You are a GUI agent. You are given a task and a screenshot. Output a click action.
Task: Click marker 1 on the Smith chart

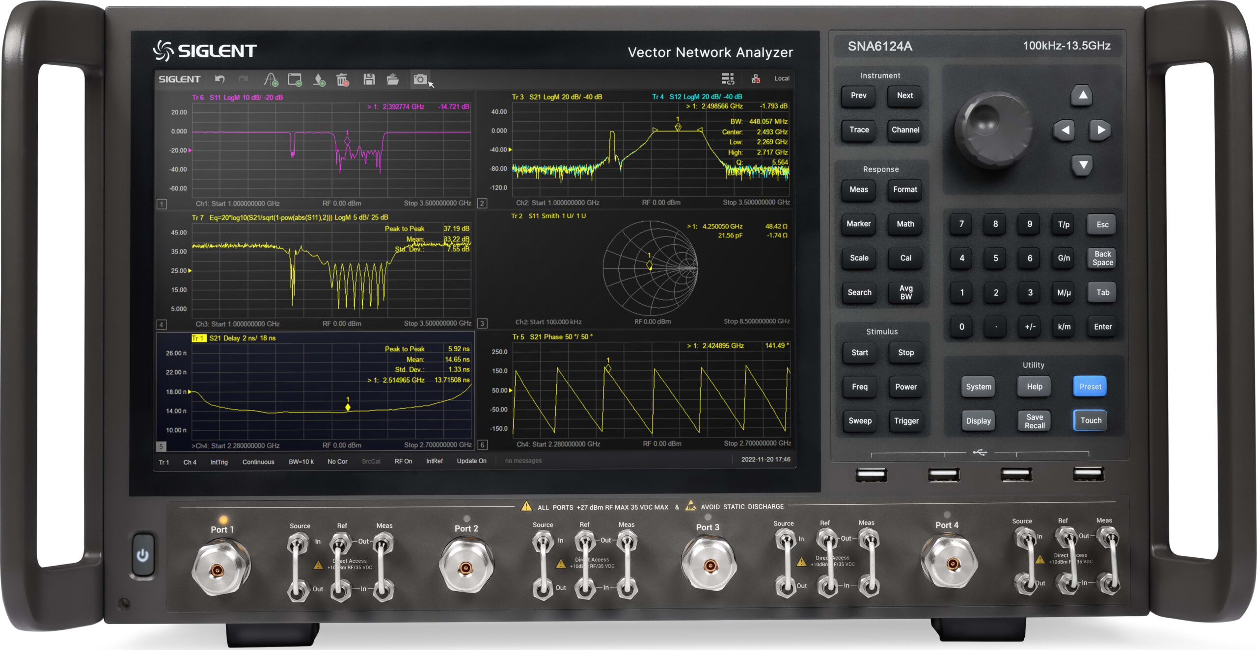[x=649, y=265]
